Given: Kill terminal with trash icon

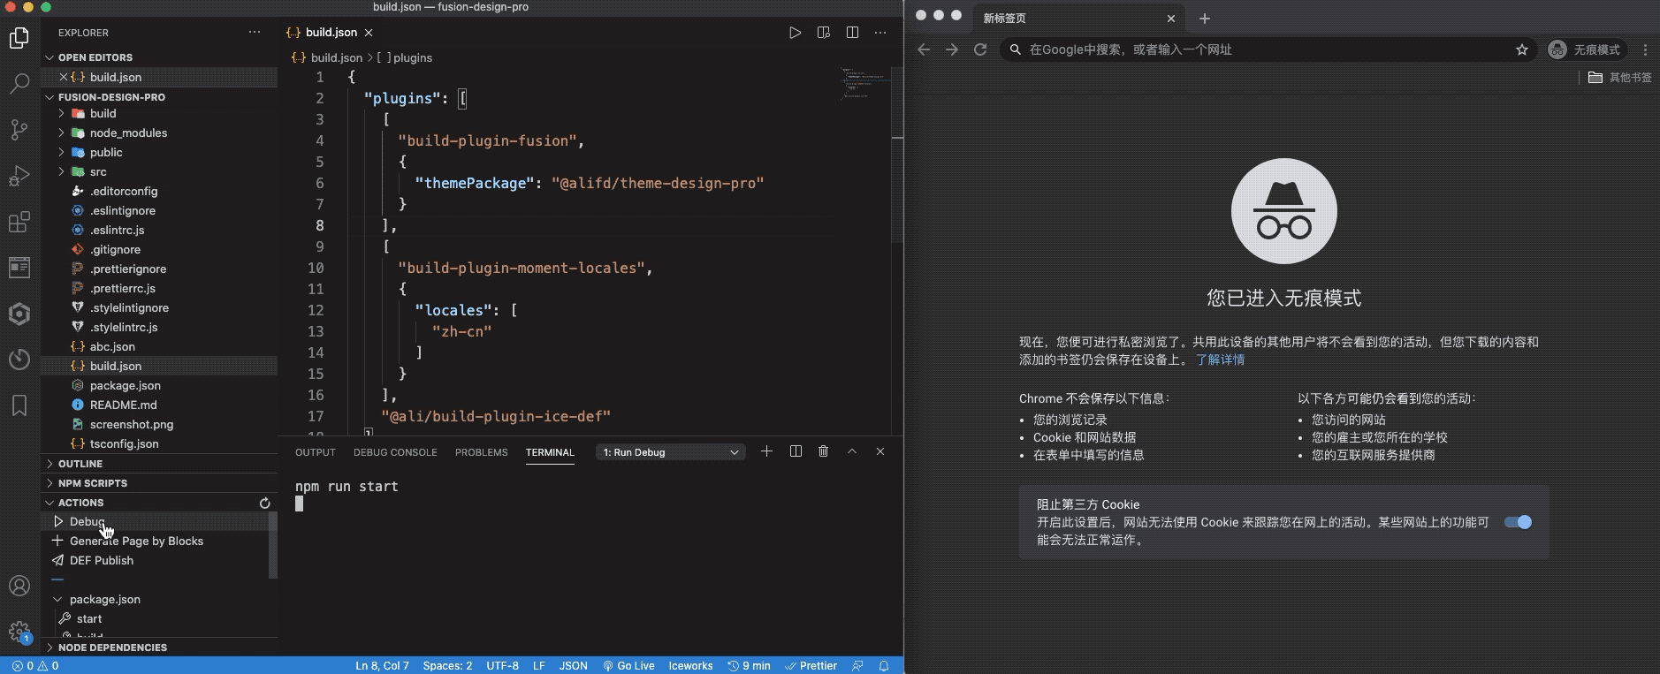Looking at the screenshot, I should point(823,451).
